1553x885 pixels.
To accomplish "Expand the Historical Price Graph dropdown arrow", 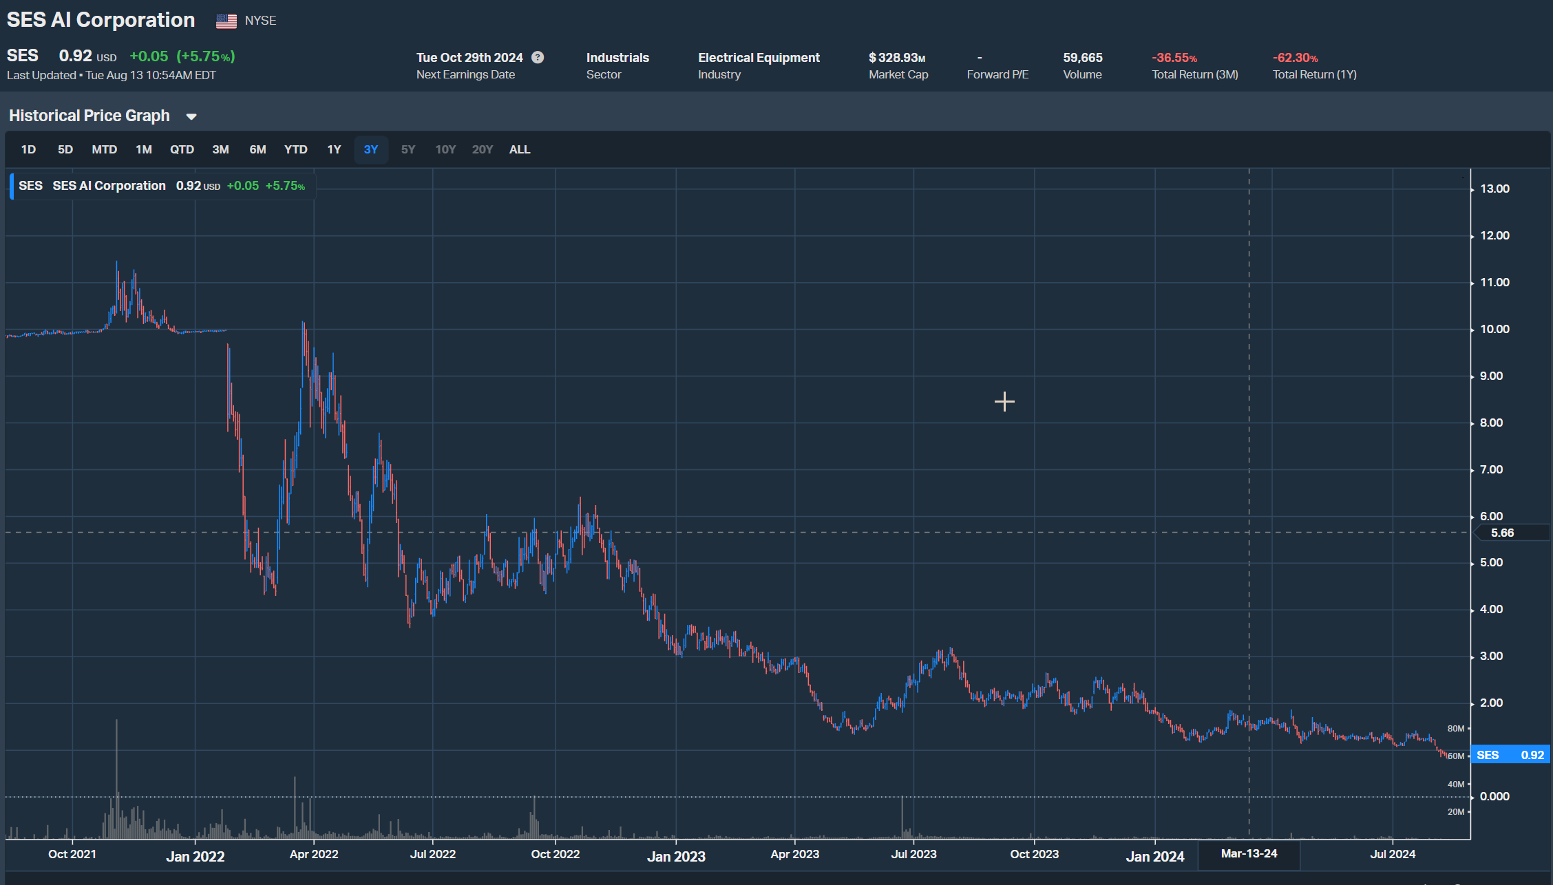I will [191, 117].
